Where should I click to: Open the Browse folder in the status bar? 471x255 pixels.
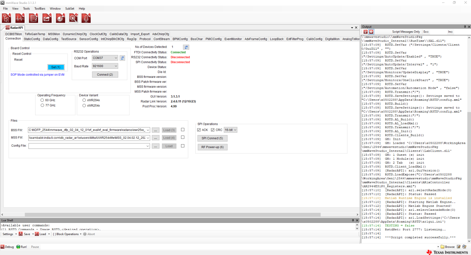tap(447, 247)
